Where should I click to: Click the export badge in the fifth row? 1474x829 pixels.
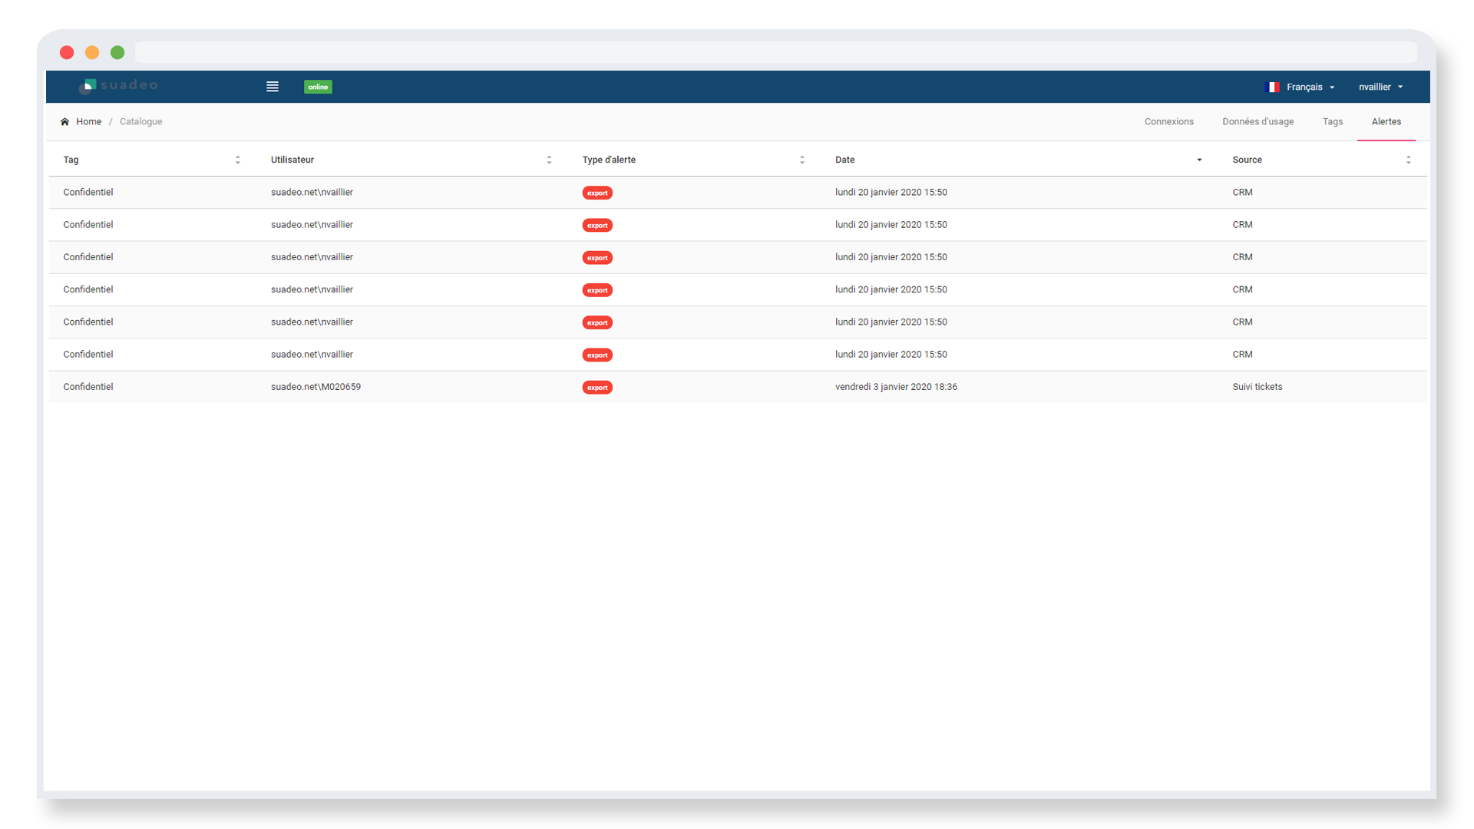[x=597, y=322]
